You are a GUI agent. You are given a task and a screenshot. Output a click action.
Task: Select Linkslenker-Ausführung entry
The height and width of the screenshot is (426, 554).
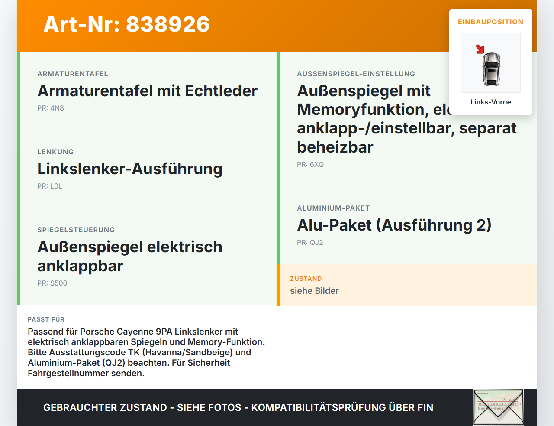coord(147,169)
